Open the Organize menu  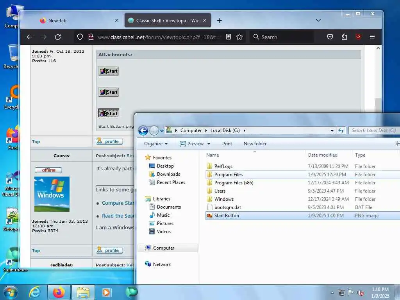(x=156, y=144)
